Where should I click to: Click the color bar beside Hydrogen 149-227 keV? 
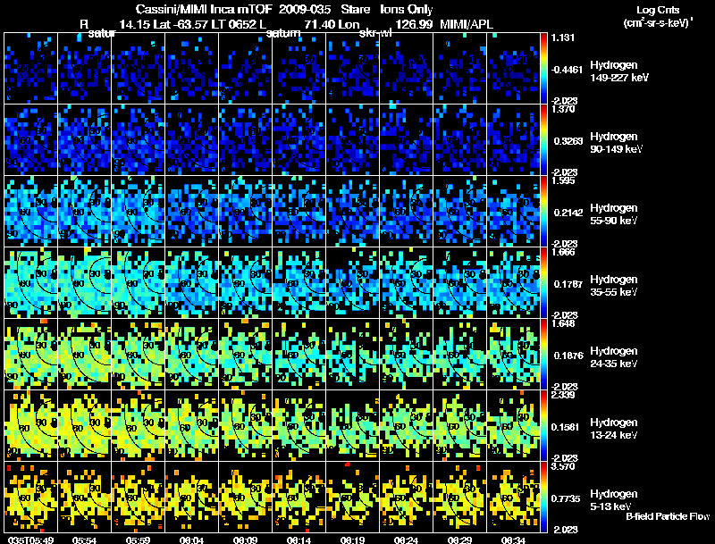(543, 68)
